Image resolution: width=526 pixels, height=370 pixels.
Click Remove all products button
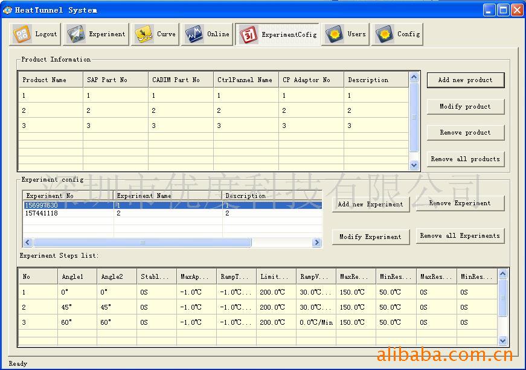(x=466, y=159)
